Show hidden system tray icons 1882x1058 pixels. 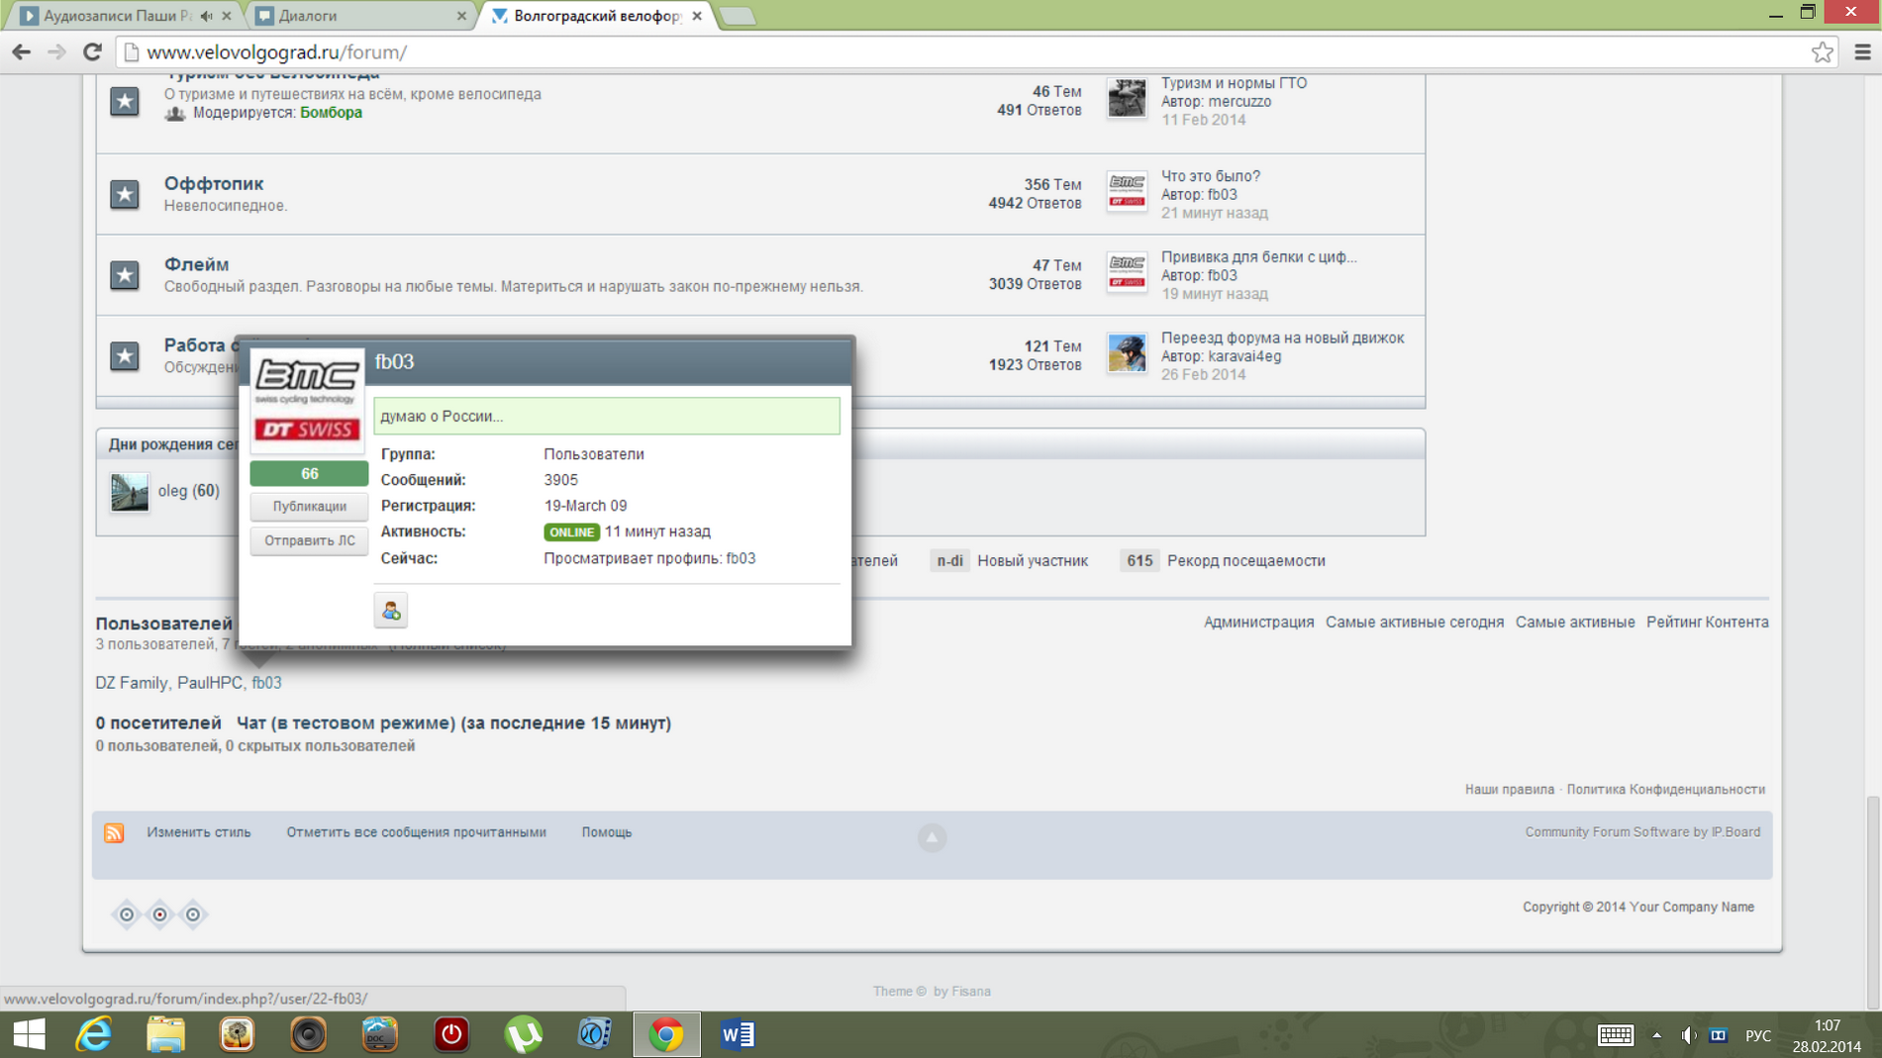[1656, 1035]
